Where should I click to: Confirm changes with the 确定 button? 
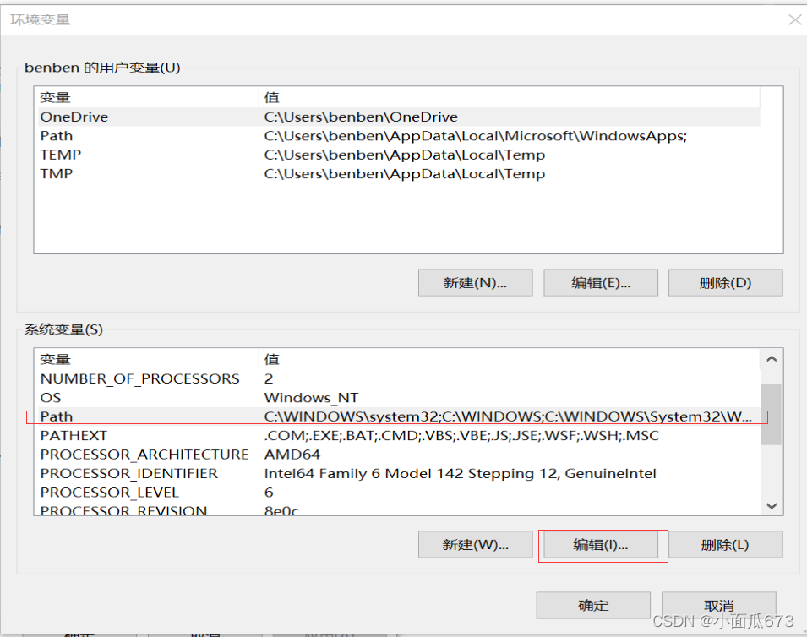tap(592, 605)
